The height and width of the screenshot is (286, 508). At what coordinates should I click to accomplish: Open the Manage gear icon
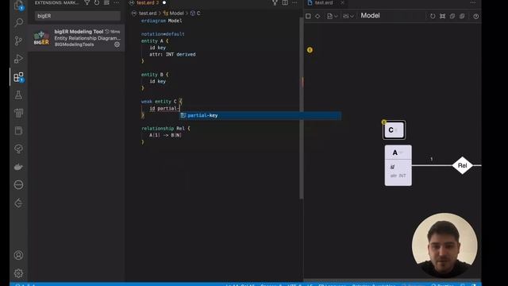click(x=18, y=273)
